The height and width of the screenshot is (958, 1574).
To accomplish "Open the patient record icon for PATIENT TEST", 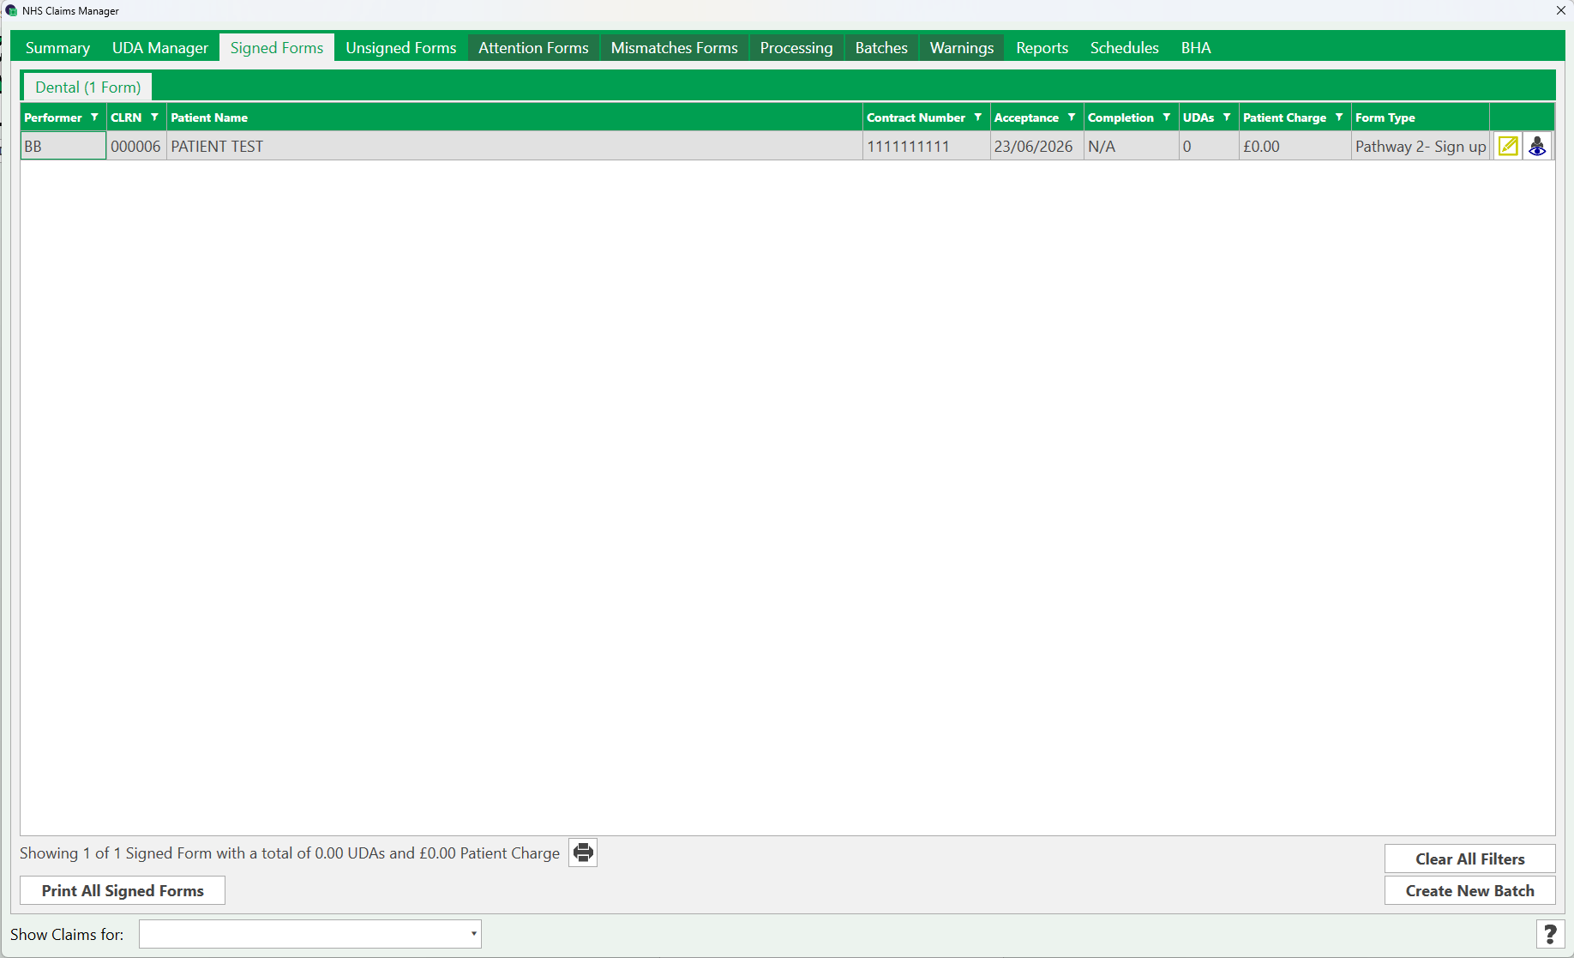I will [1537, 146].
